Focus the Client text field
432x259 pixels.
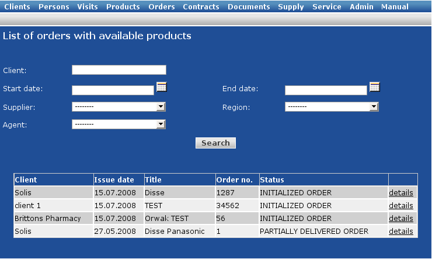click(x=119, y=70)
